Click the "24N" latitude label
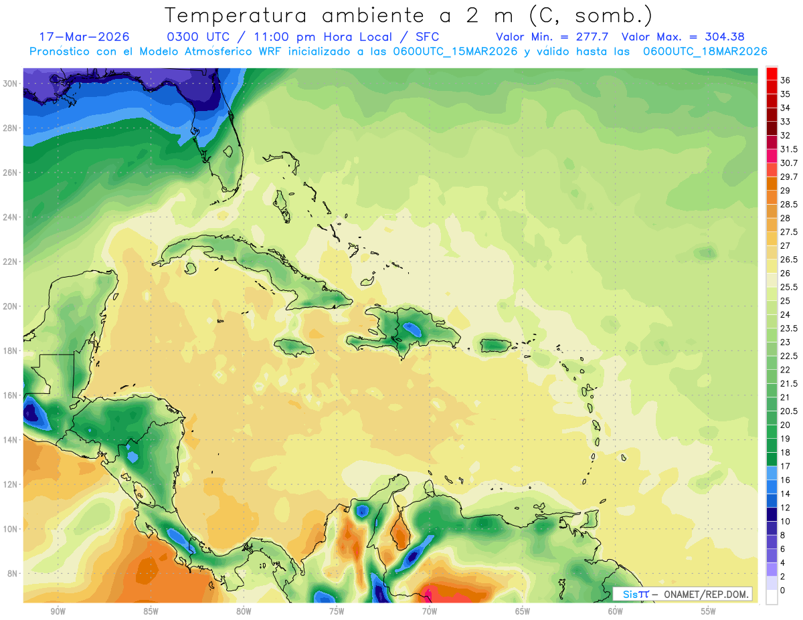 10,217
